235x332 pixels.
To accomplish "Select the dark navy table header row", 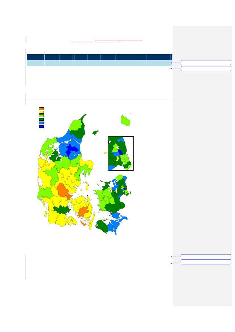I will coord(99,57).
